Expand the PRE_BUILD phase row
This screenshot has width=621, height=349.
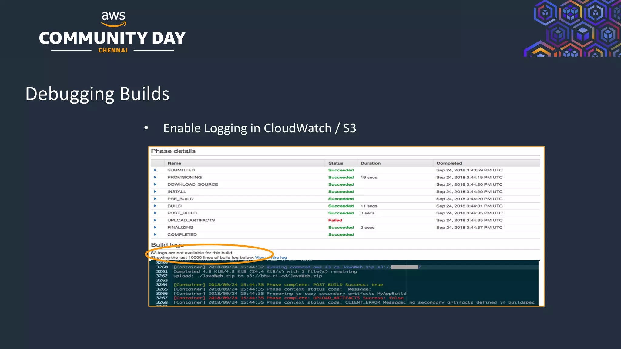coord(155,199)
